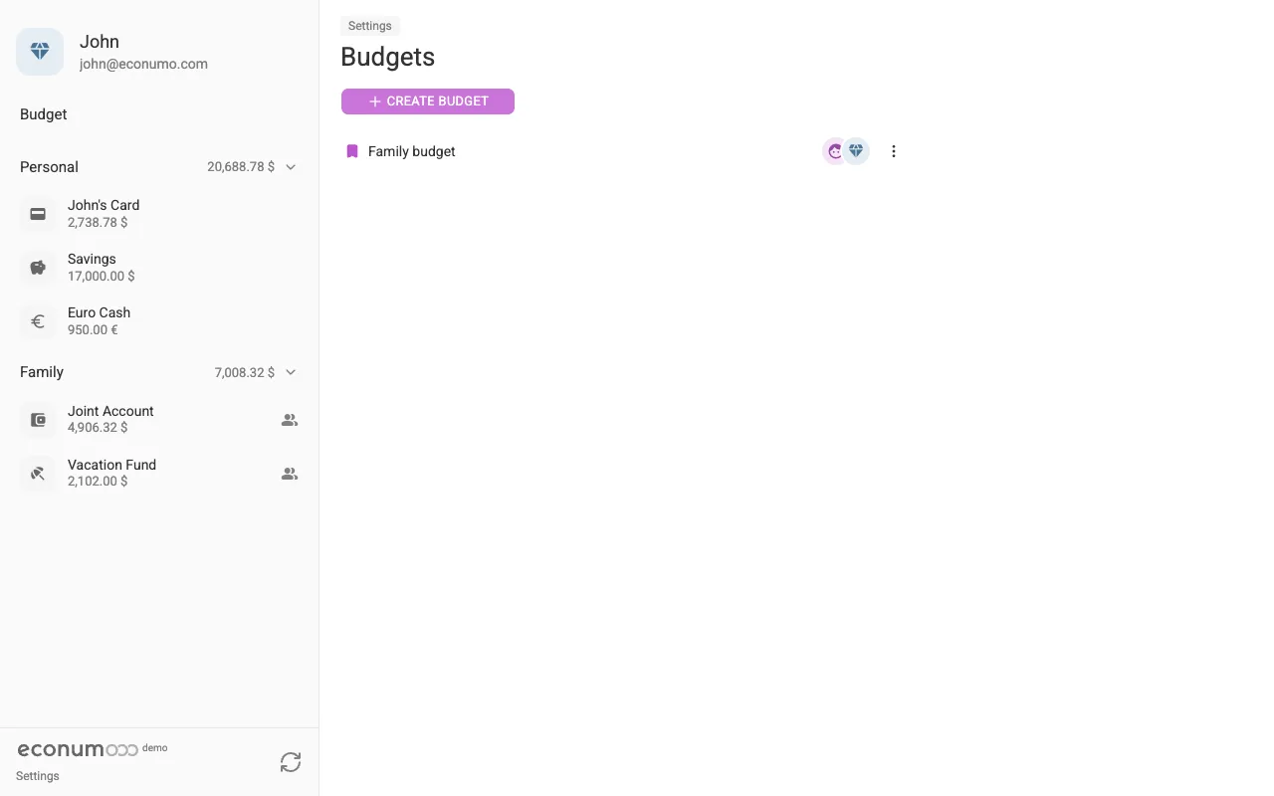The image size is (1274, 796).
Task: Click the Savings piggy bank icon
Action: (38, 268)
